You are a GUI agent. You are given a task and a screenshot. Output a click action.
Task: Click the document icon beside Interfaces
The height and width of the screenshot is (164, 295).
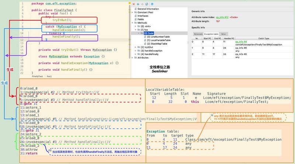click(x=135, y=16)
